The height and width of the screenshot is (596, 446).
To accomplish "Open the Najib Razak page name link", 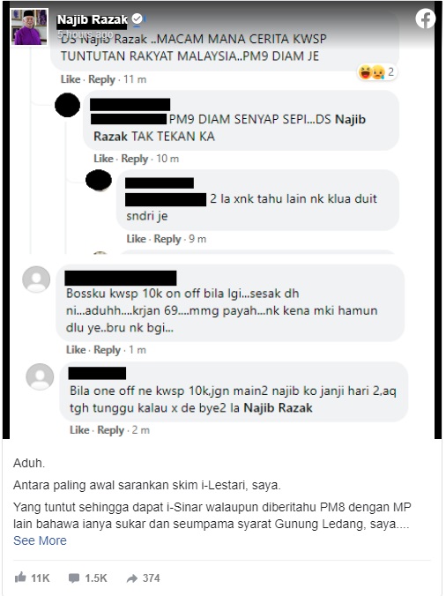I will click(x=93, y=19).
